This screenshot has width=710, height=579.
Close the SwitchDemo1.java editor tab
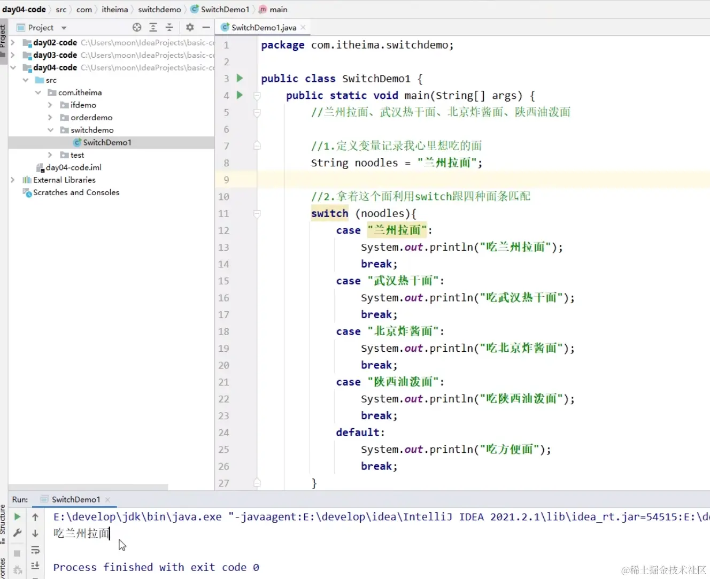(303, 27)
